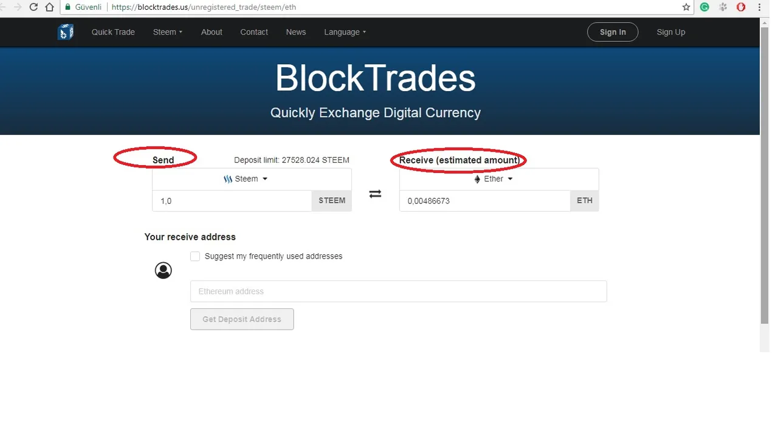Click the BlockTrades logo icon in navbar
Viewport: 778px width, 437px height.
[x=66, y=32]
